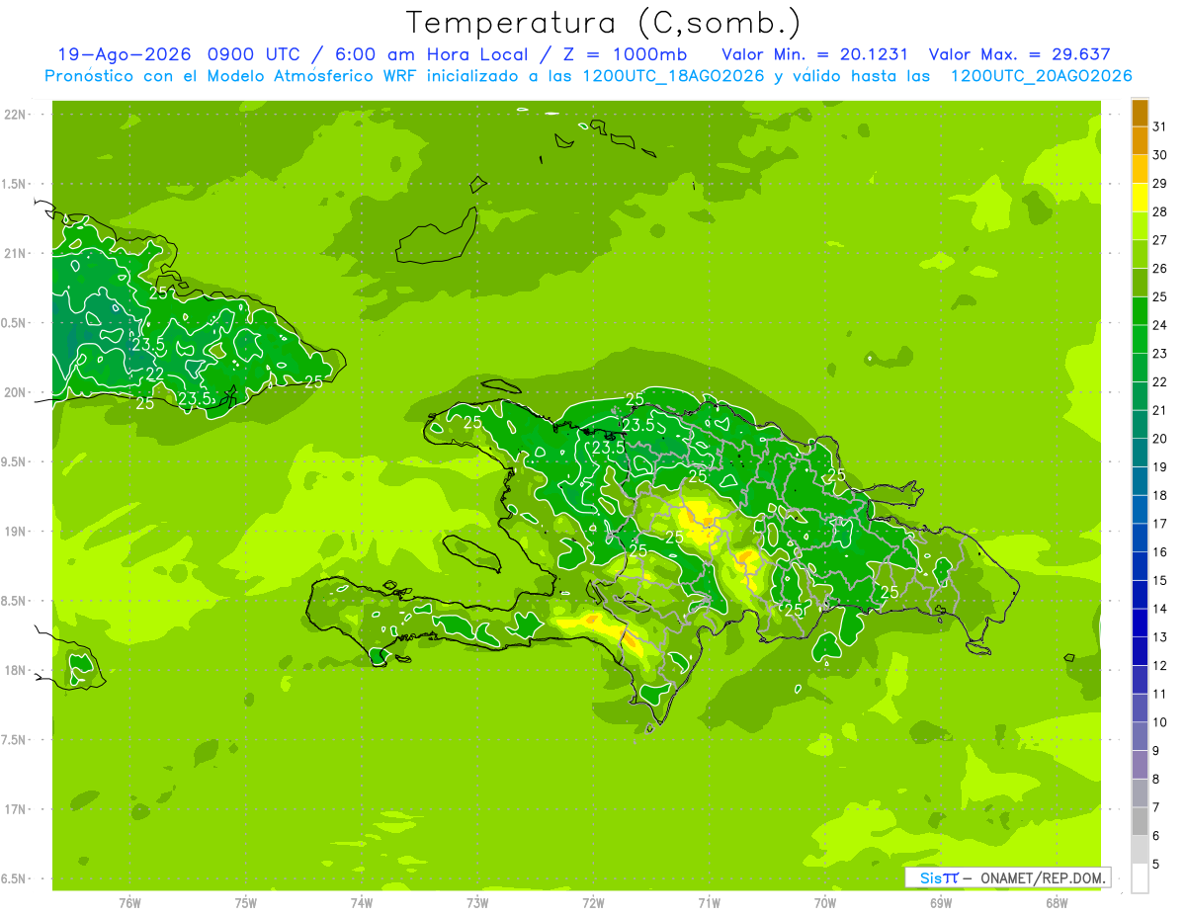This screenshot has width=1186, height=916.
Task: Click the colorbar label 17
Action: coord(1159,524)
